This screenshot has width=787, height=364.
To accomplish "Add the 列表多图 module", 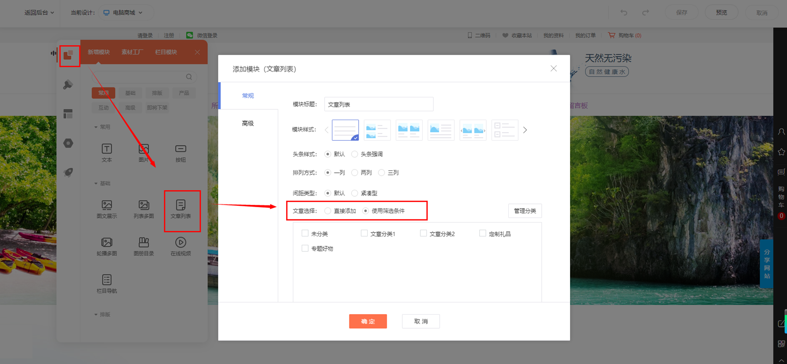I will coord(144,205).
